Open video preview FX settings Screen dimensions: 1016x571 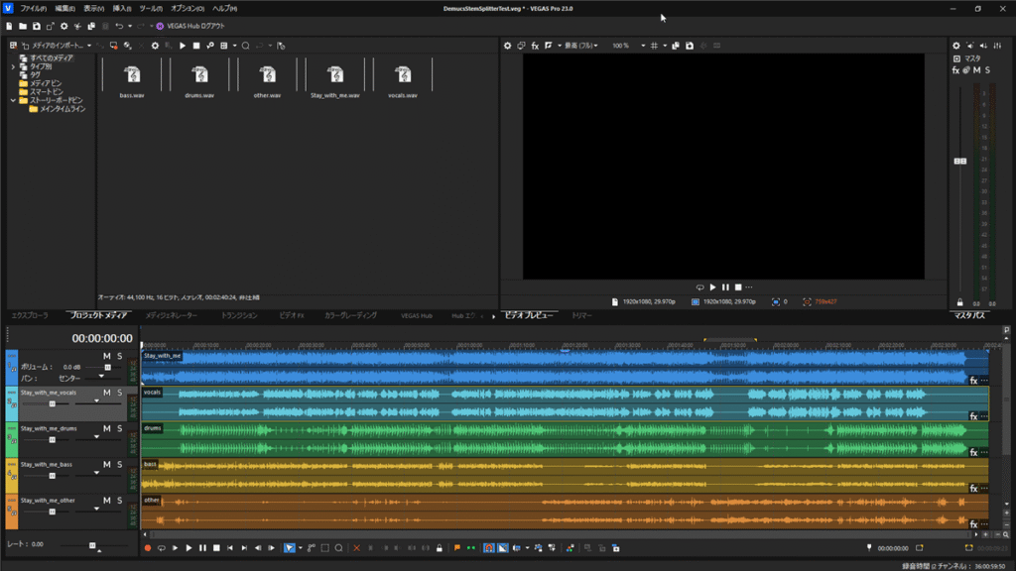click(x=535, y=46)
